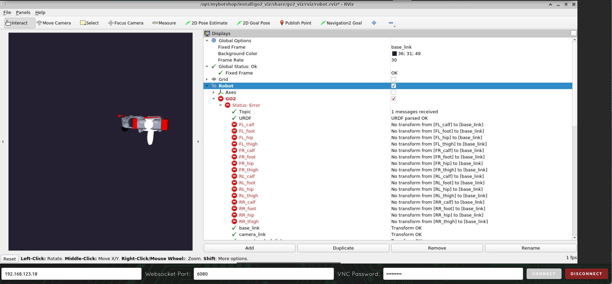The image size is (612, 284).
Task: Collapse the Global Options section
Action: point(207,41)
